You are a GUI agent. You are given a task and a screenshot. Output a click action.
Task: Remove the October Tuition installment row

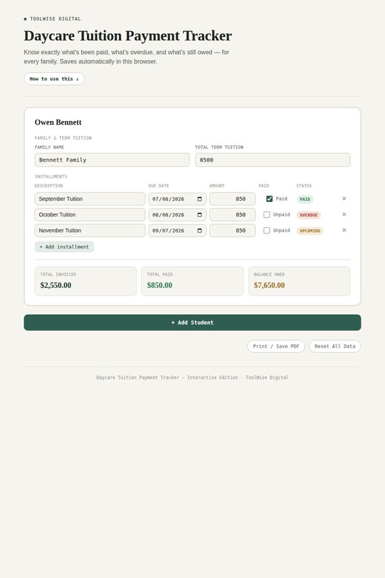pyautogui.click(x=344, y=214)
